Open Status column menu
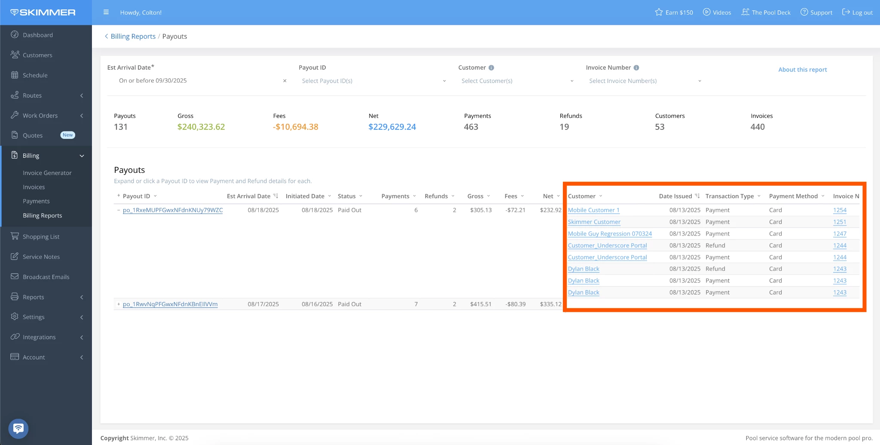The height and width of the screenshot is (445, 880). [x=361, y=196]
